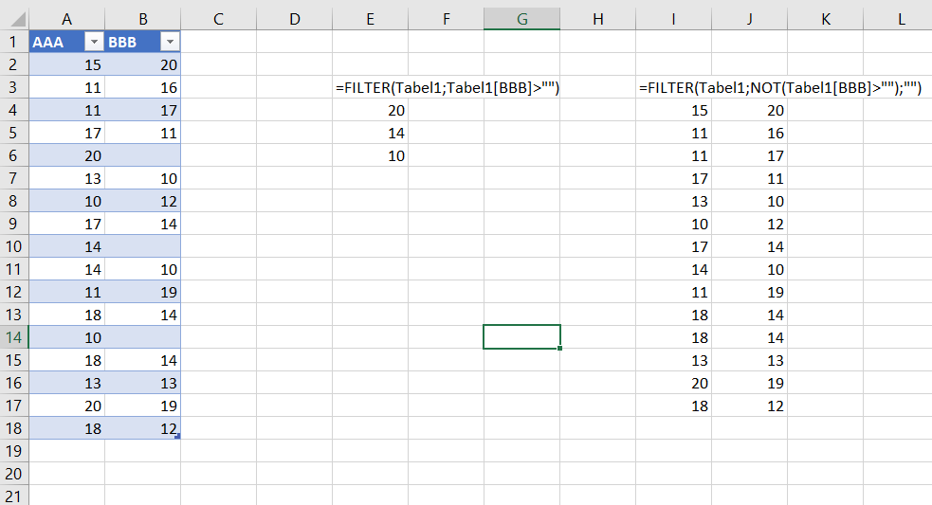The image size is (932, 505).
Task: Click the AAA table header cell
Action: click(67, 42)
